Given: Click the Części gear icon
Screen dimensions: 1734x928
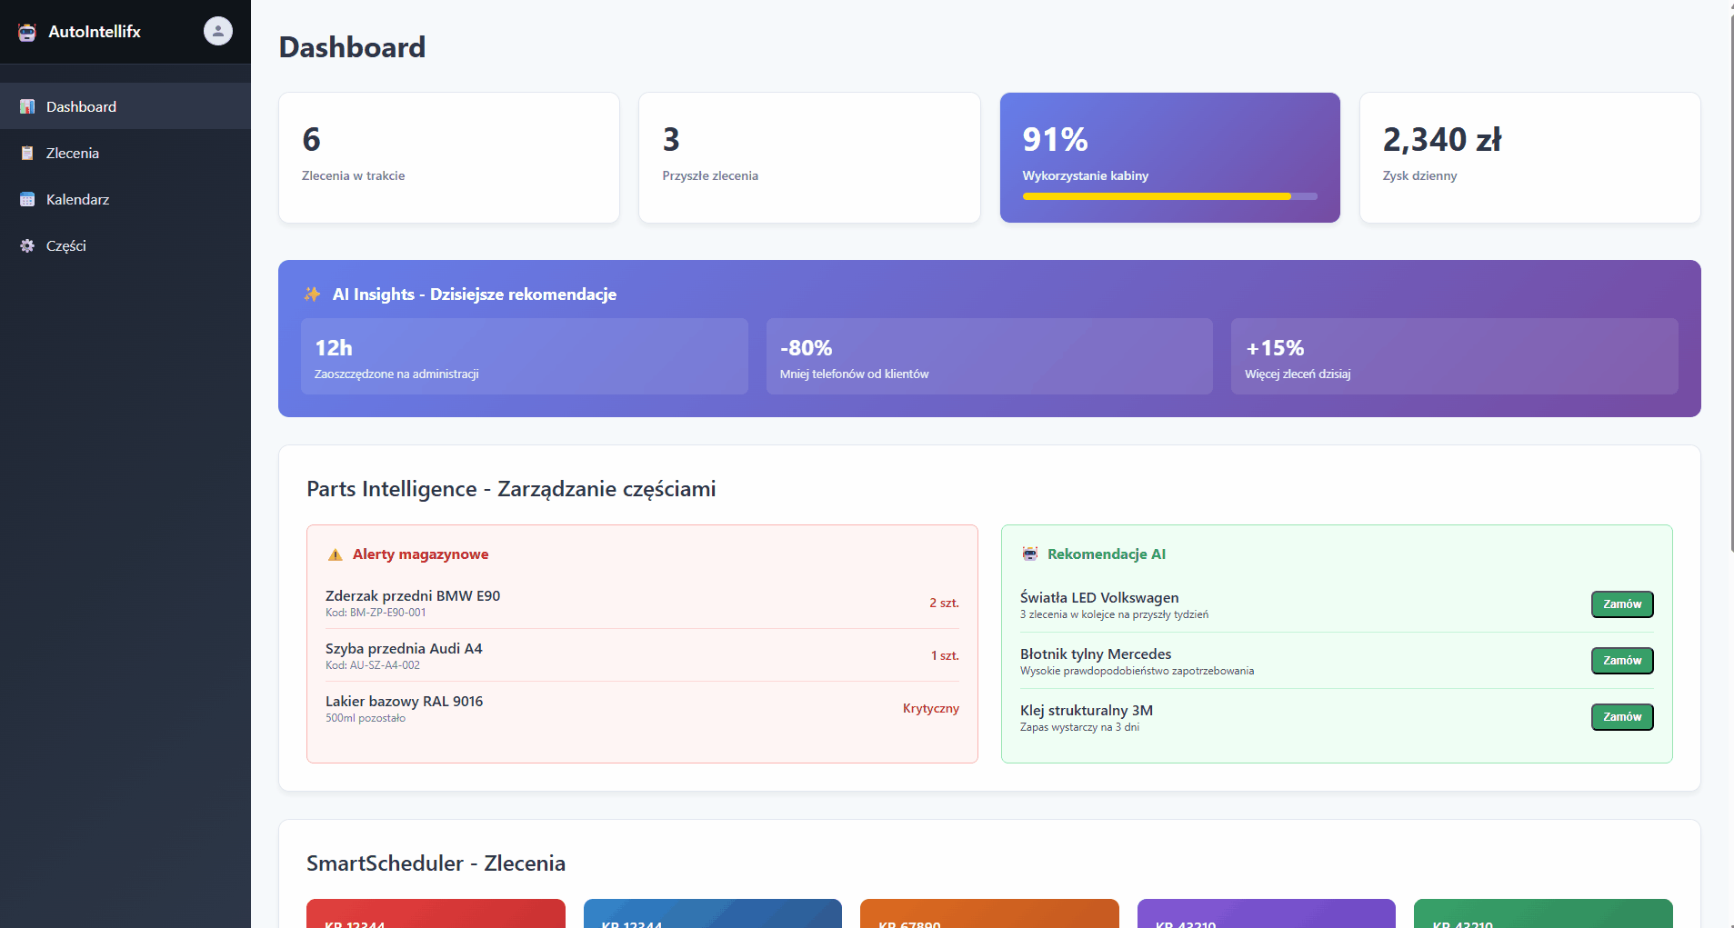Looking at the screenshot, I should pyautogui.click(x=27, y=245).
